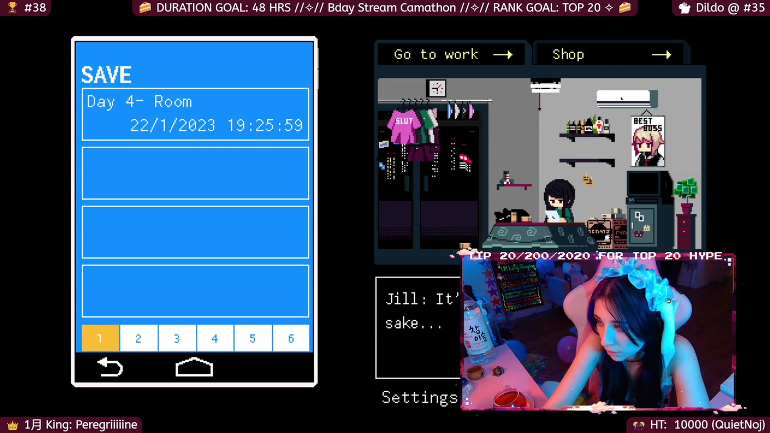The width and height of the screenshot is (770, 433).
Task: Switch to save page 3
Action: tap(177, 338)
